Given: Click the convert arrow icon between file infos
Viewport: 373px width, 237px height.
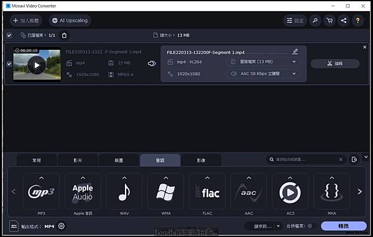Looking at the screenshot, I should click(152, 63).
